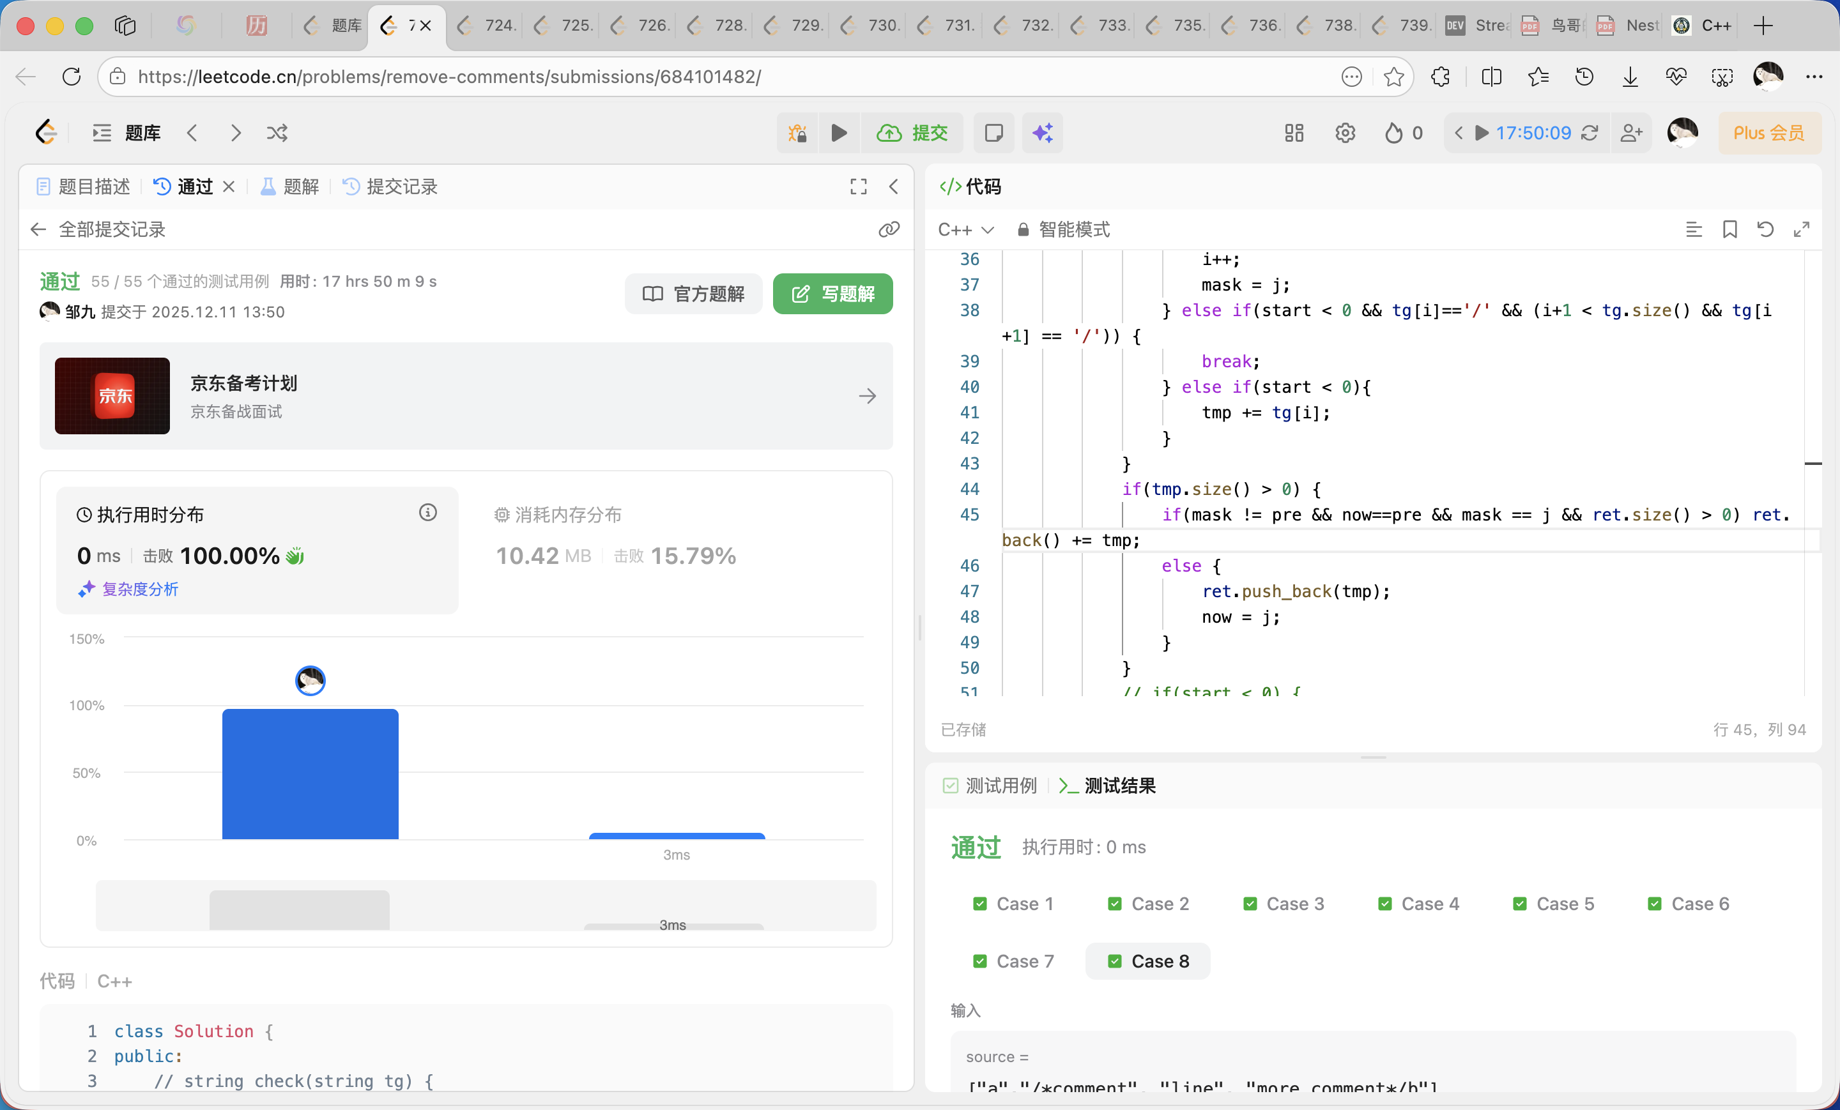Open the layout grid icon
This screenshot has width=1840, height=1110.
point(1293,133)
